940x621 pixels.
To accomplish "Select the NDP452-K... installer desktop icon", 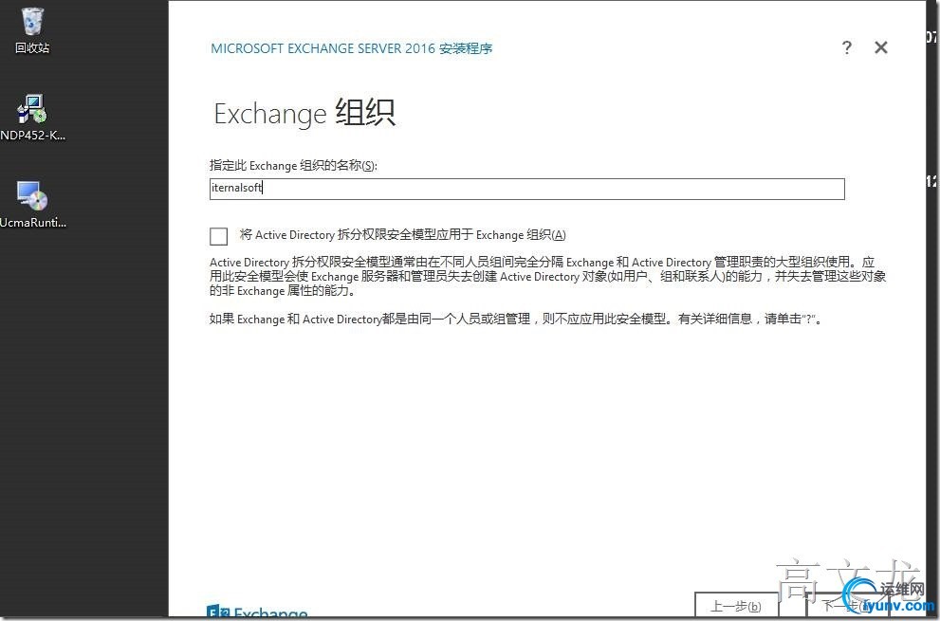I will coord(32,118).
